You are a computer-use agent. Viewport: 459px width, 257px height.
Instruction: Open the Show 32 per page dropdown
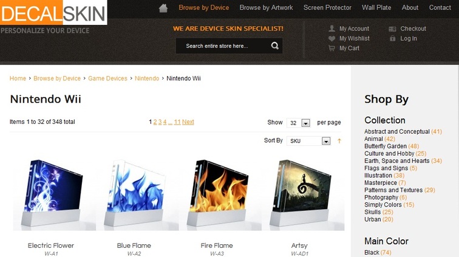[298, 123]
